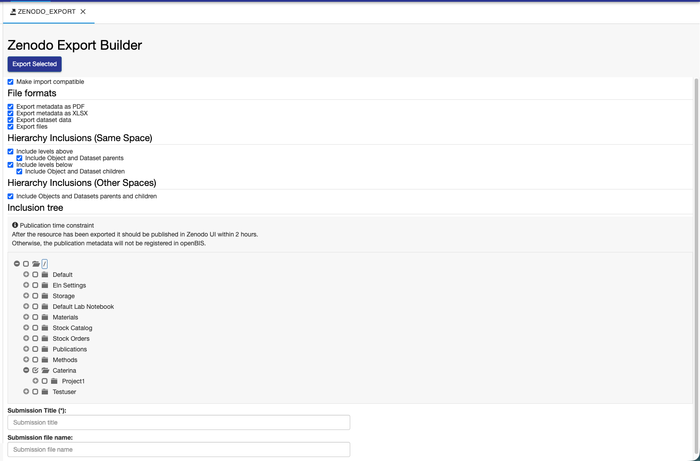Click the Default folder icon
The height and width of the screenshot is (461, 700).
[x=45, y=274]
